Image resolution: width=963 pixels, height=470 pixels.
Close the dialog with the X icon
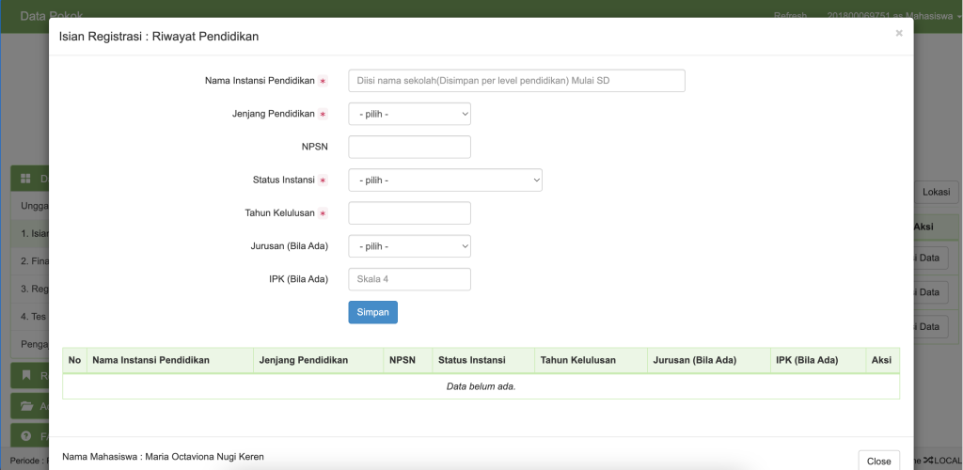(898, 34)
